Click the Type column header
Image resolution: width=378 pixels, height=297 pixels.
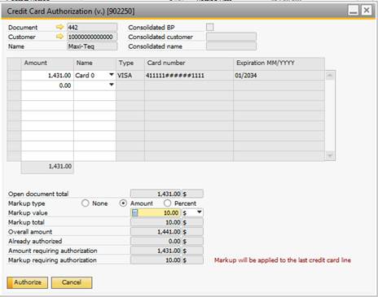click(x=130, y=63)
